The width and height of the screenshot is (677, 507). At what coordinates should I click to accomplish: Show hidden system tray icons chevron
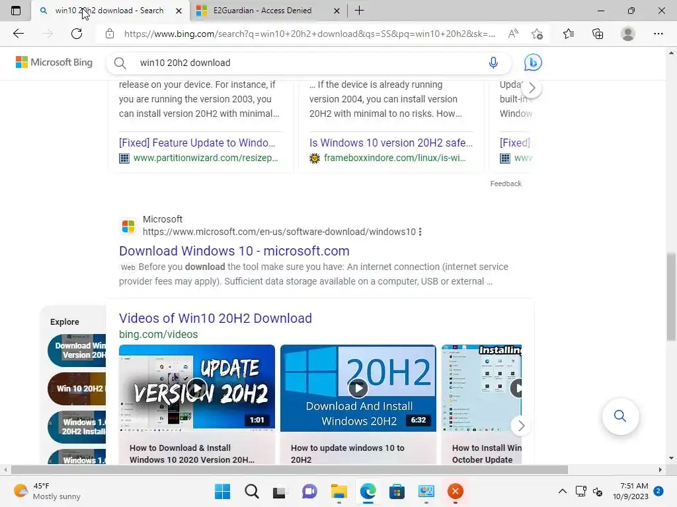coord(562,491)
